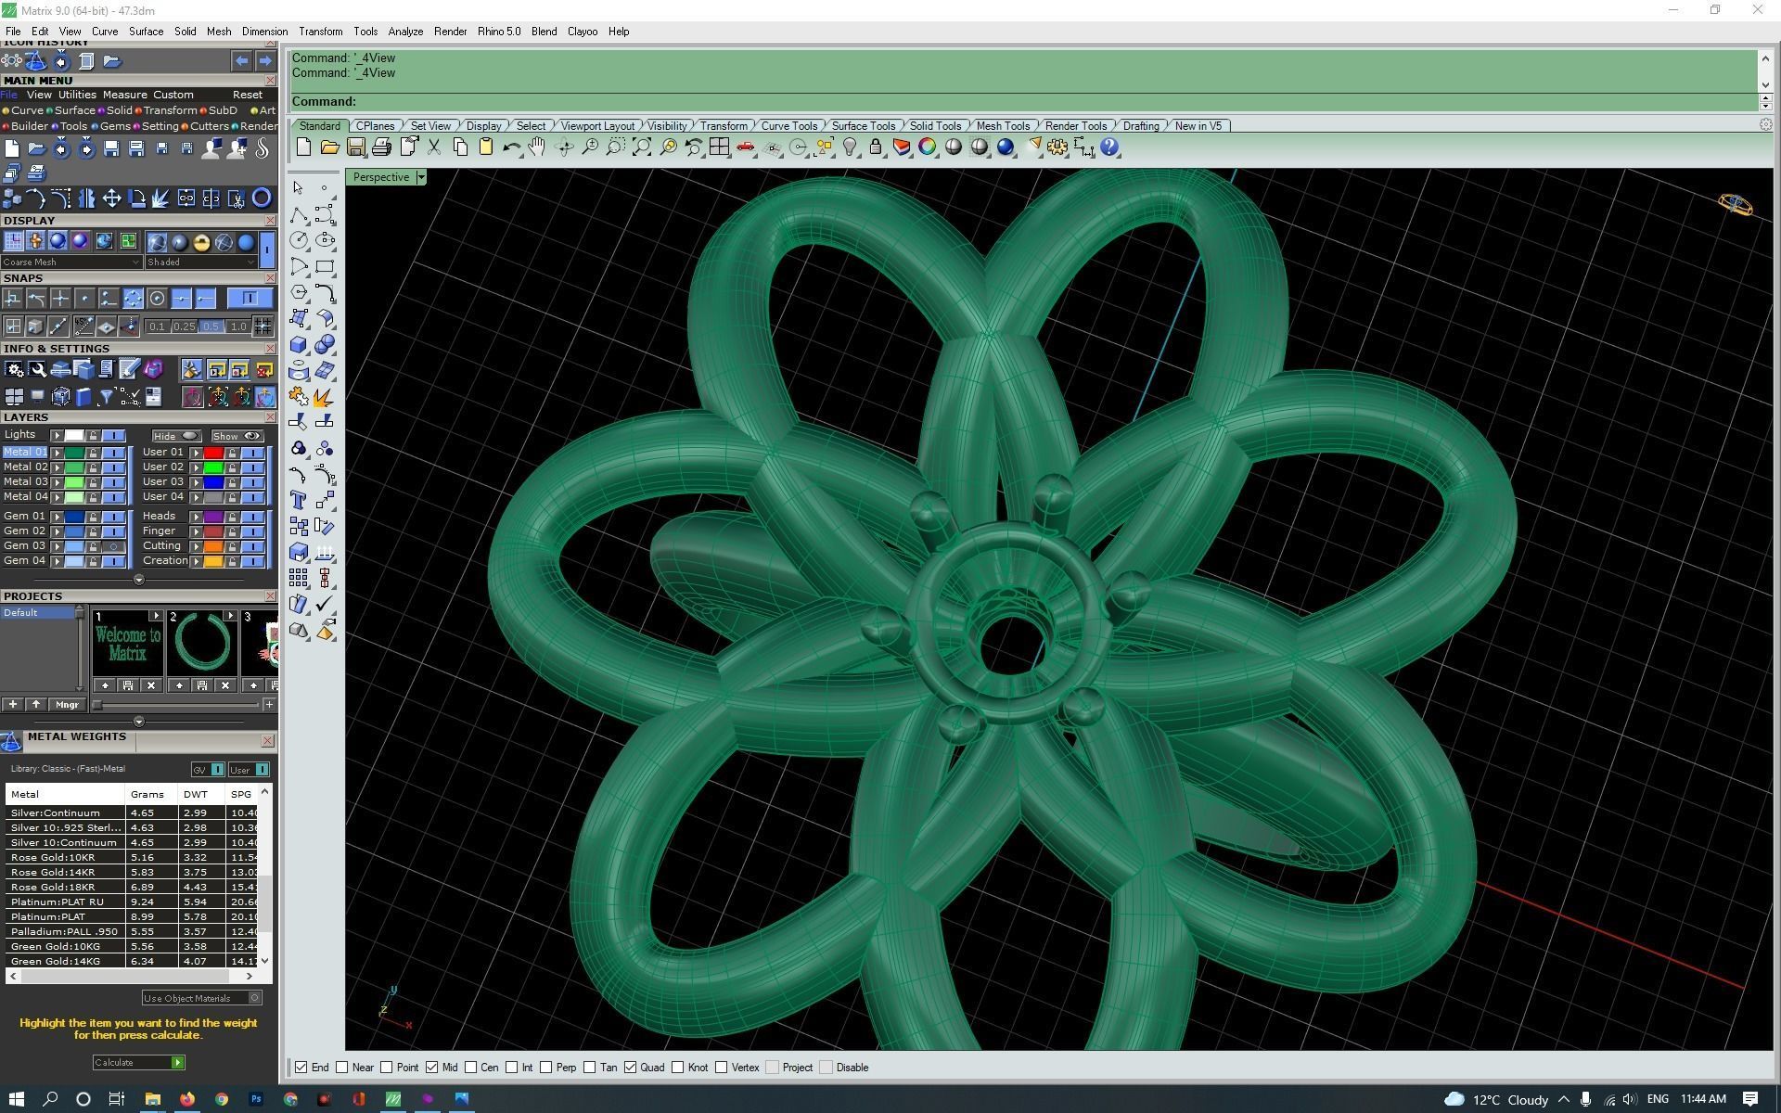This screenshot has height=1113, width=1781.
Task: Click the Move arrows icon in Main Menu
Action: click(111, 198)
